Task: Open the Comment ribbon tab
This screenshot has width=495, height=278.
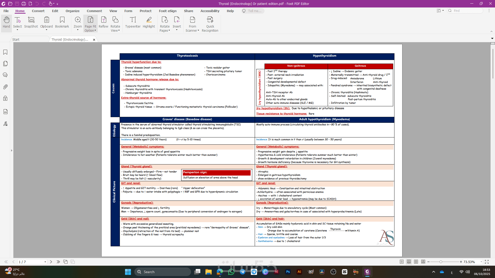Action: (x=94, y=11)
